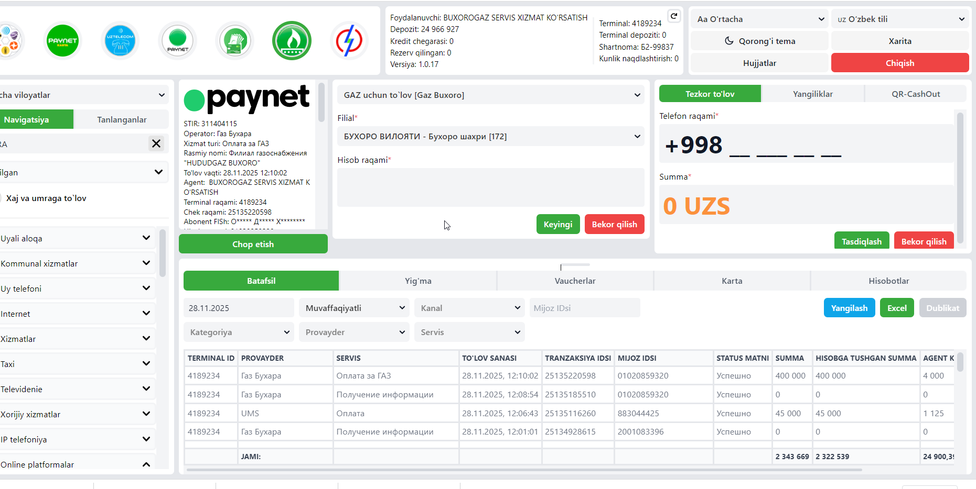Focus the Hisob raqami input field
Screen dimensions: 976x489
pyautogui.click(x=491, y=187)
